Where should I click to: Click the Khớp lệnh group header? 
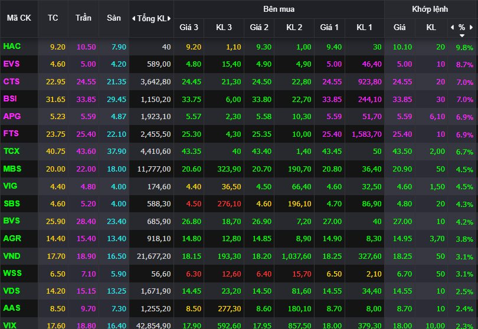click(x=430, y=9)
